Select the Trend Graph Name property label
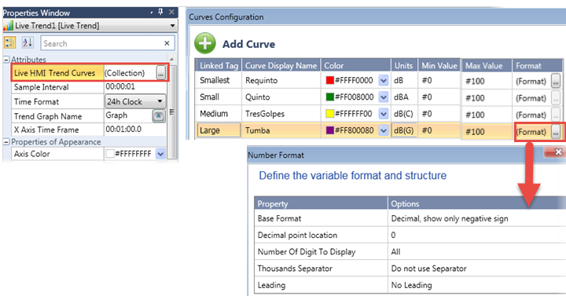The height and width of the screenshot is (296, 566). (x=48, y=116)
